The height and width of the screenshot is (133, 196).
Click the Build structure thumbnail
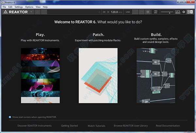click(x=156, y=76)
